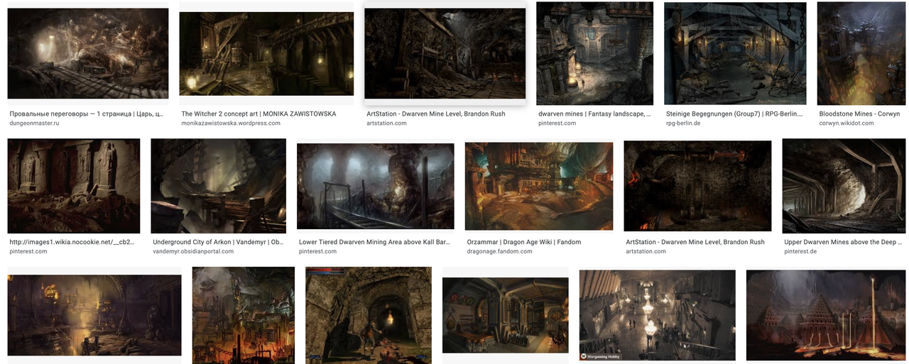Image resolution: width=909 pixels, height=364 pixels.
Task: Click 'dwarven mines | Fantasy landscape' title
Action: point(594,114)
